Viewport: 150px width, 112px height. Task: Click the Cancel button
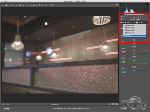pyautogui.click(x=134, y=109)
